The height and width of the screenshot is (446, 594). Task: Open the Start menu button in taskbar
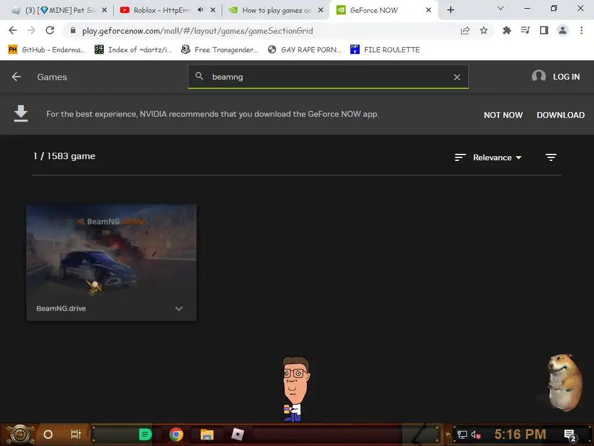click(20, 434)
